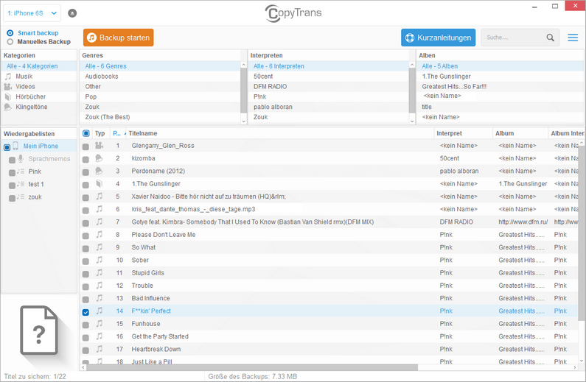Click the Sprachmemos microphone icon
The width and height of the screenshot is (586, 382).
(x=21, y=159)
